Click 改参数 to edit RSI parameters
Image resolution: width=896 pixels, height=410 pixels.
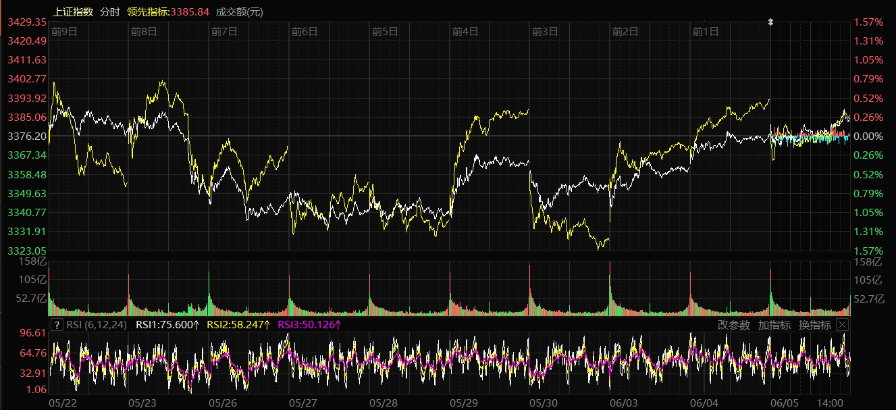coord(734,325)
